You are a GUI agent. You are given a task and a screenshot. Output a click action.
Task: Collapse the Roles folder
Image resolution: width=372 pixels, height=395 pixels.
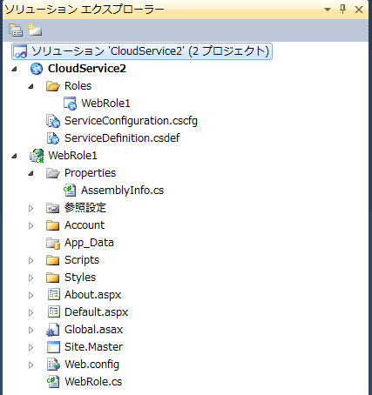(x=30, y=86)
